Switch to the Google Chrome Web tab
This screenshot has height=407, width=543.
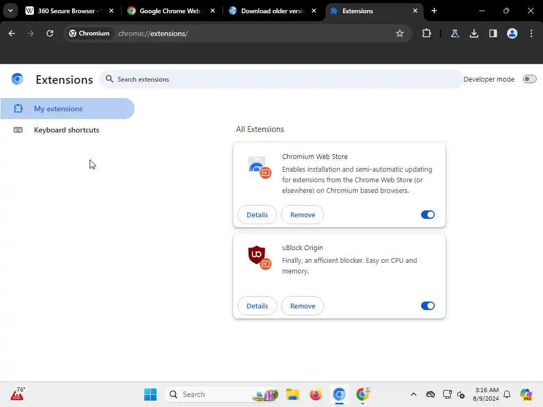point(170,11)
